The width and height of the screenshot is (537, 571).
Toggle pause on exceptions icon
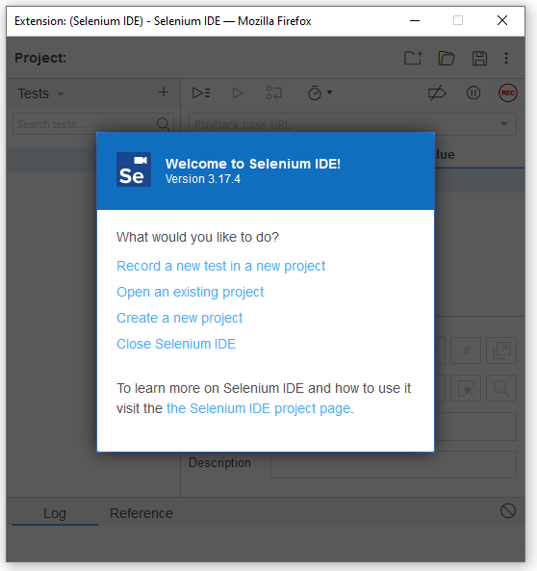[473, 92]
